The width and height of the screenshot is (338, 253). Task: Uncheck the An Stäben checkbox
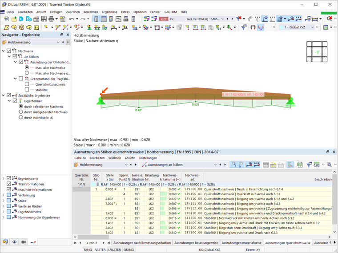tap(15, 56)
